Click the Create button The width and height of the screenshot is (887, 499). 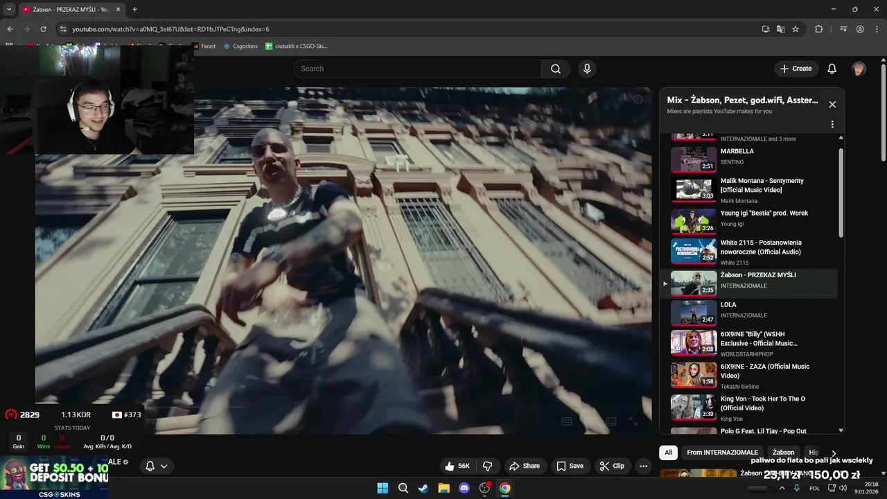pos(796,69)
